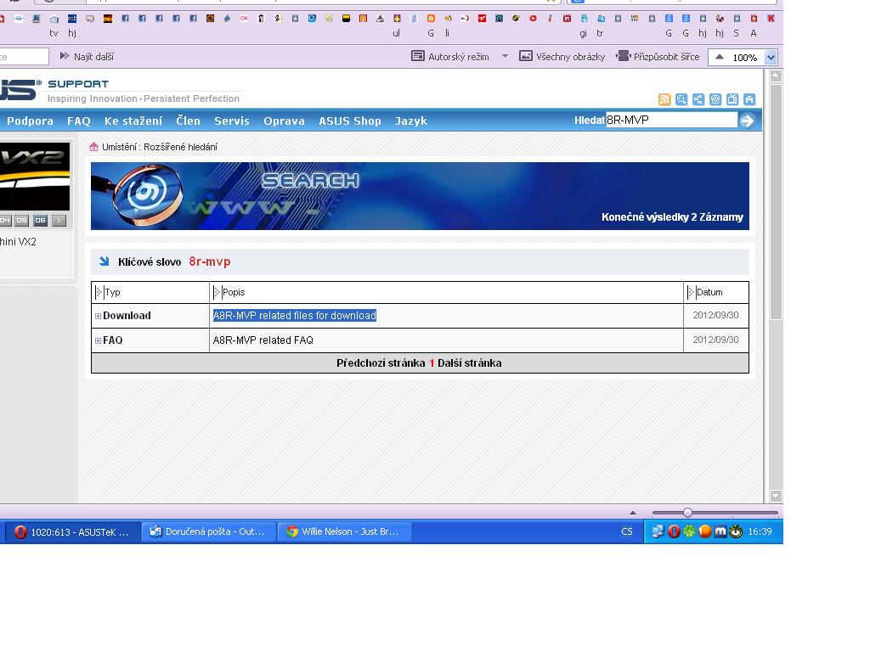
Task: Open Podpora menu
Action: (x=30, y=121)
